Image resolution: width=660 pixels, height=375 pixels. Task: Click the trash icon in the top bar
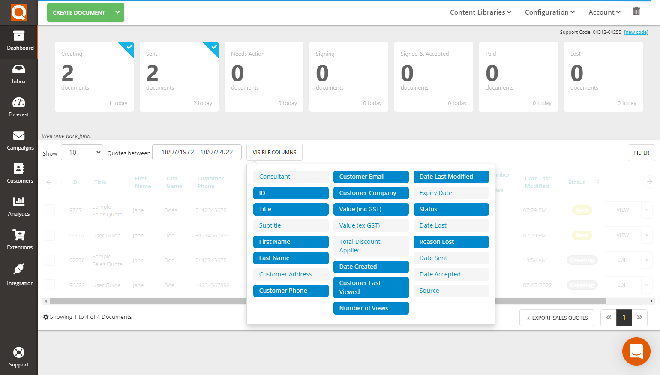coord(636,12)
